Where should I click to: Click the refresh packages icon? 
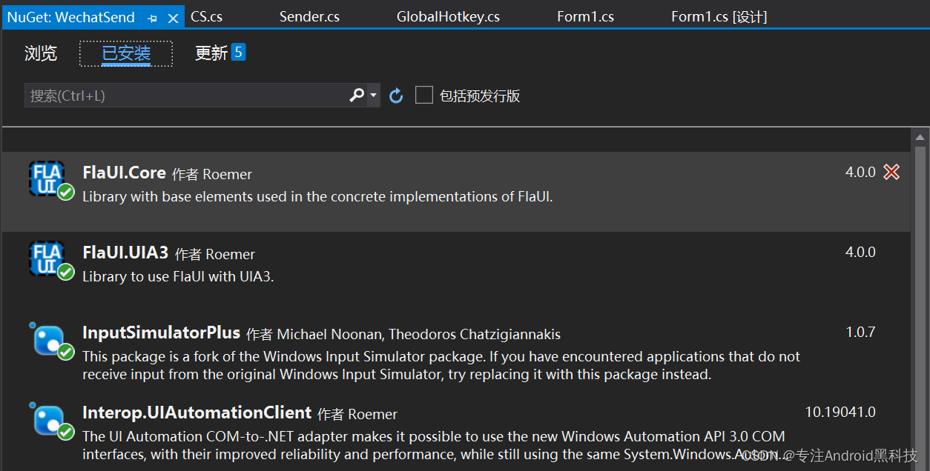[x=396, y=95]
